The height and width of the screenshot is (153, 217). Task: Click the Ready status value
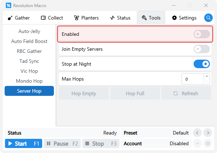click(110, 133)
